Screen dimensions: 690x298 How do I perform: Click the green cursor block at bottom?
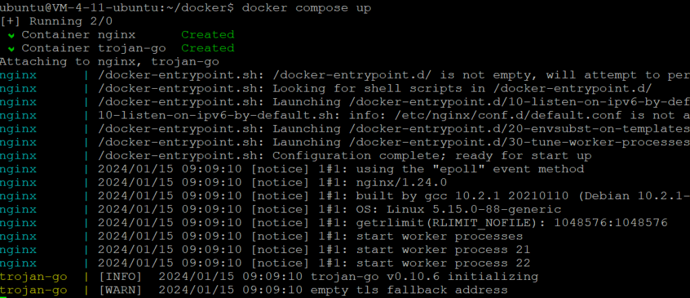(x=3, y=297)
